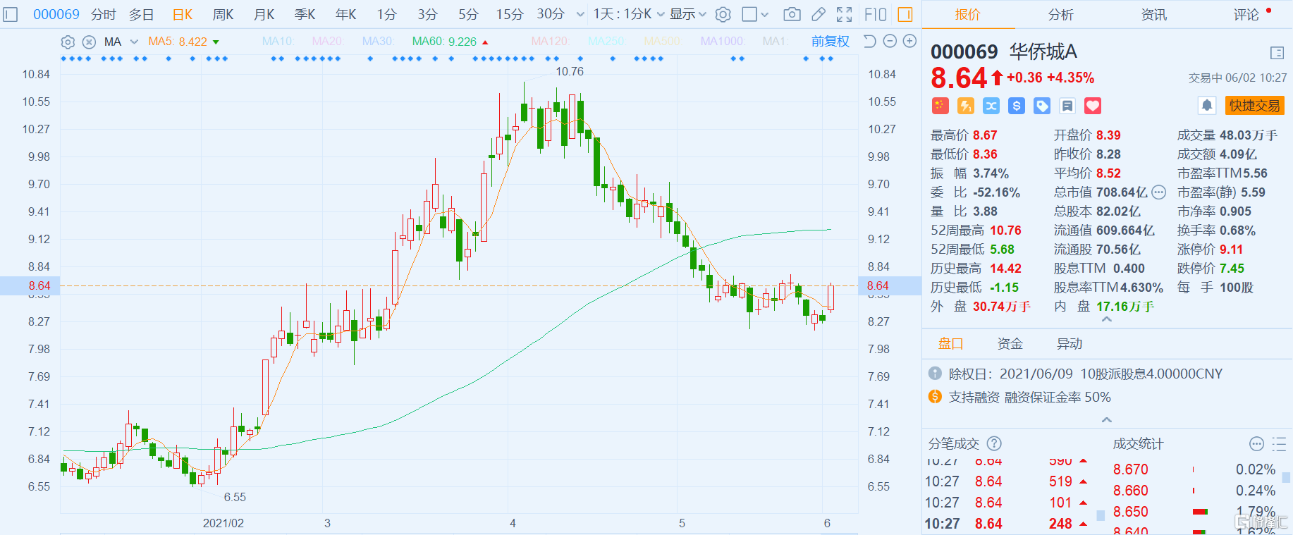The height and width of the screenshot is (535, 1293).
Task: Enter fullscreen chart mode
Action: 844,14
